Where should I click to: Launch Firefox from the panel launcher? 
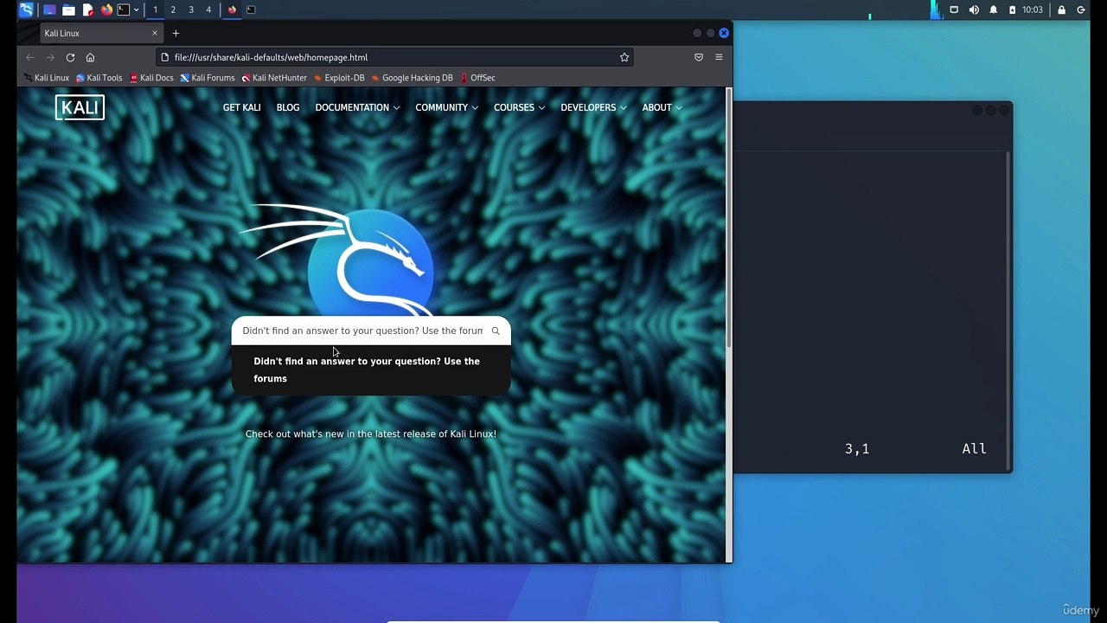(106, 10)
